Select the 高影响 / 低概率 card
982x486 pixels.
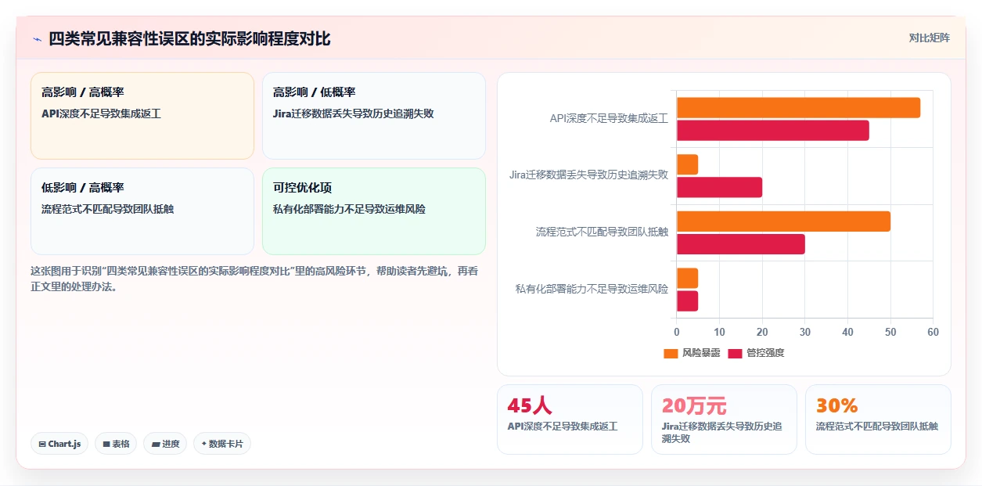pos(374,116)
